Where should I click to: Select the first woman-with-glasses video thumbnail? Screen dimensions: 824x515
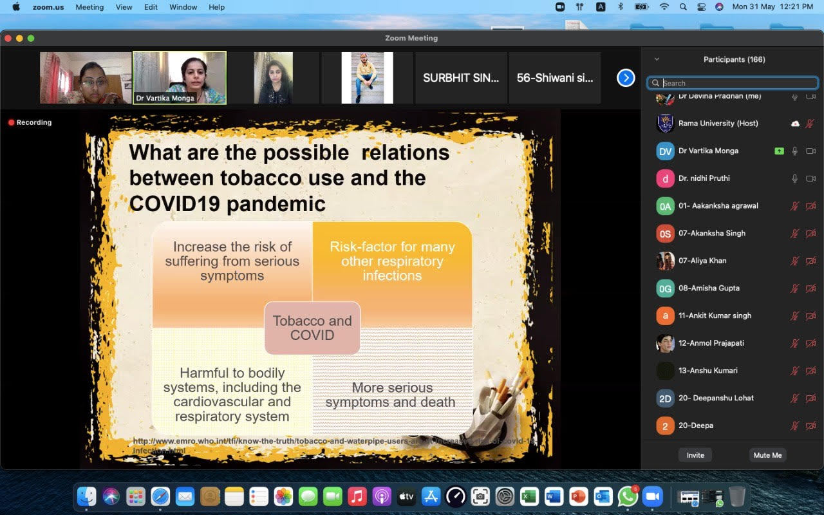[86, 78]
